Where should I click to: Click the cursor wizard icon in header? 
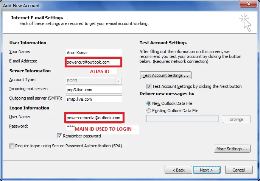pyautogui.click(x=246, y=23)
